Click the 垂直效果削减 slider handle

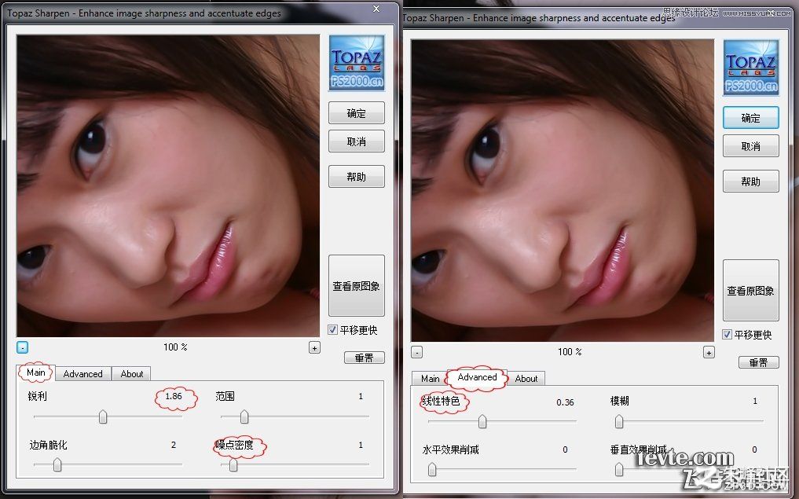[618, 469]
